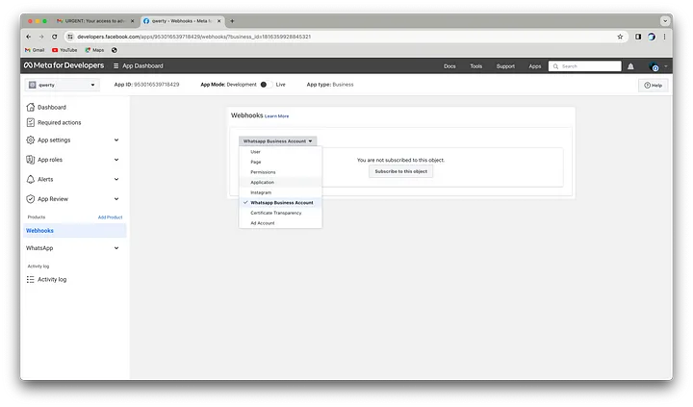This screenshot has width=693, height=407.
Task: Select User from object dropdown
Action: [280, 152]
